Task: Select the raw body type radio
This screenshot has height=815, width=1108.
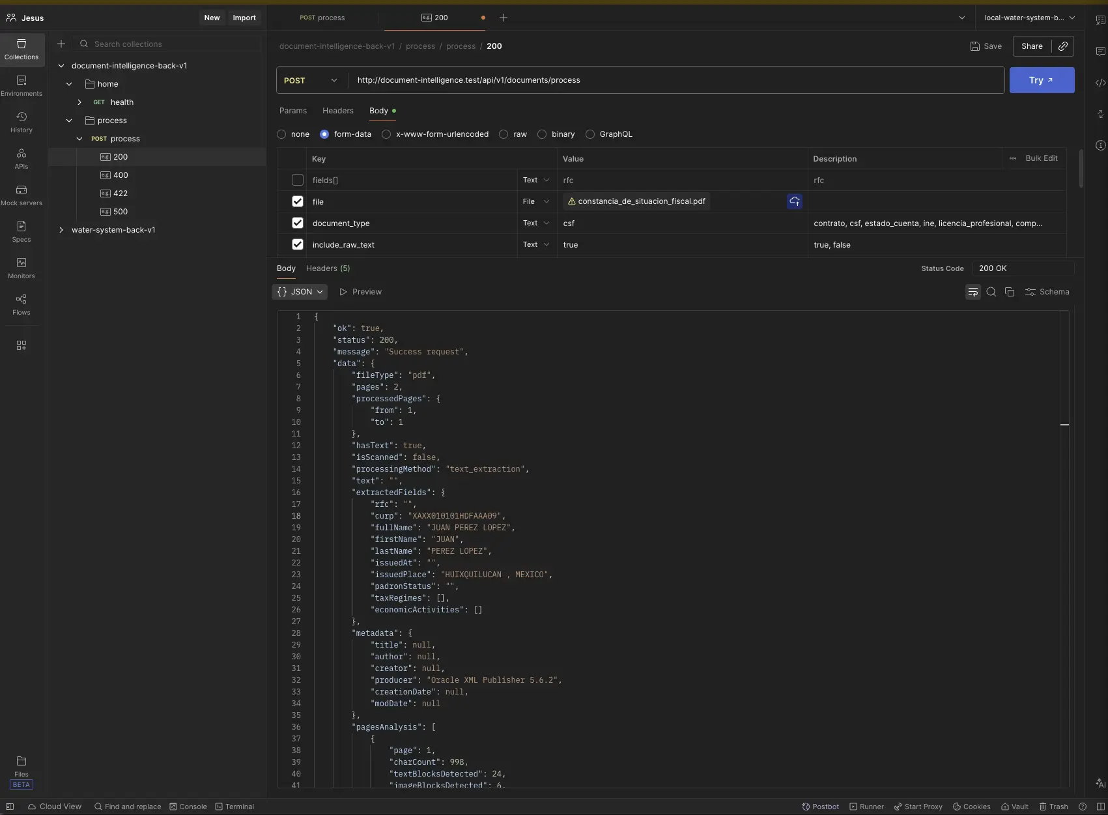Action: [504, 134]
